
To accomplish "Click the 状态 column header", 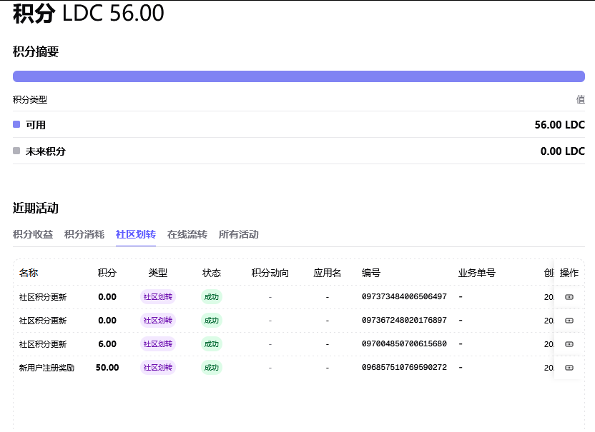I will pos(212,273).
